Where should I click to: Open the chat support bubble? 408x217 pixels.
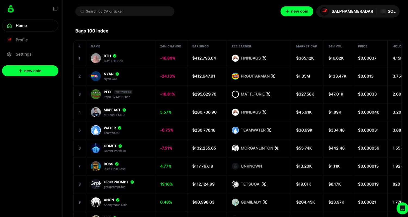[x=402, y=208]
